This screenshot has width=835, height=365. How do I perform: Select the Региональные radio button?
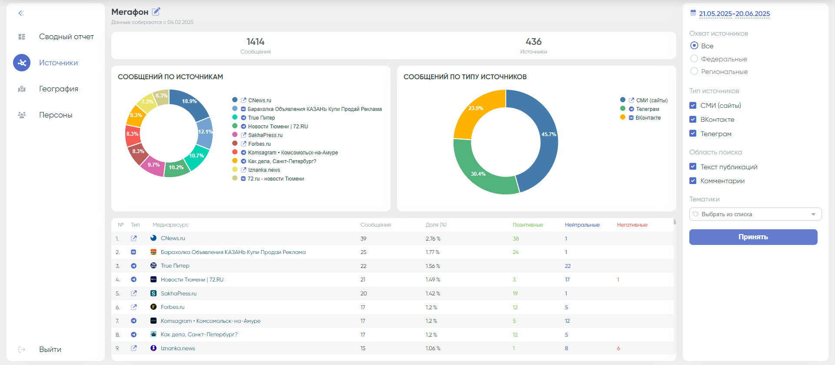[x=694, y=71]
